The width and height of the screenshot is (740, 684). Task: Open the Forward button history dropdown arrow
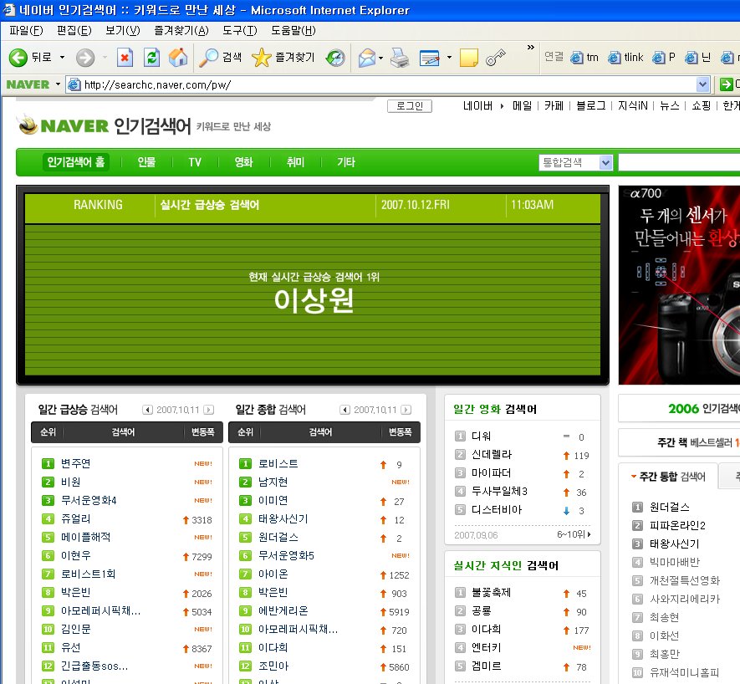105,58
